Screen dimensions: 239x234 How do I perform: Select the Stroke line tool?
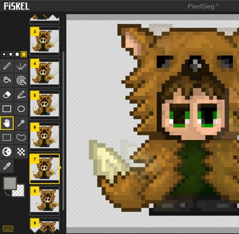[x=21, y=95]
